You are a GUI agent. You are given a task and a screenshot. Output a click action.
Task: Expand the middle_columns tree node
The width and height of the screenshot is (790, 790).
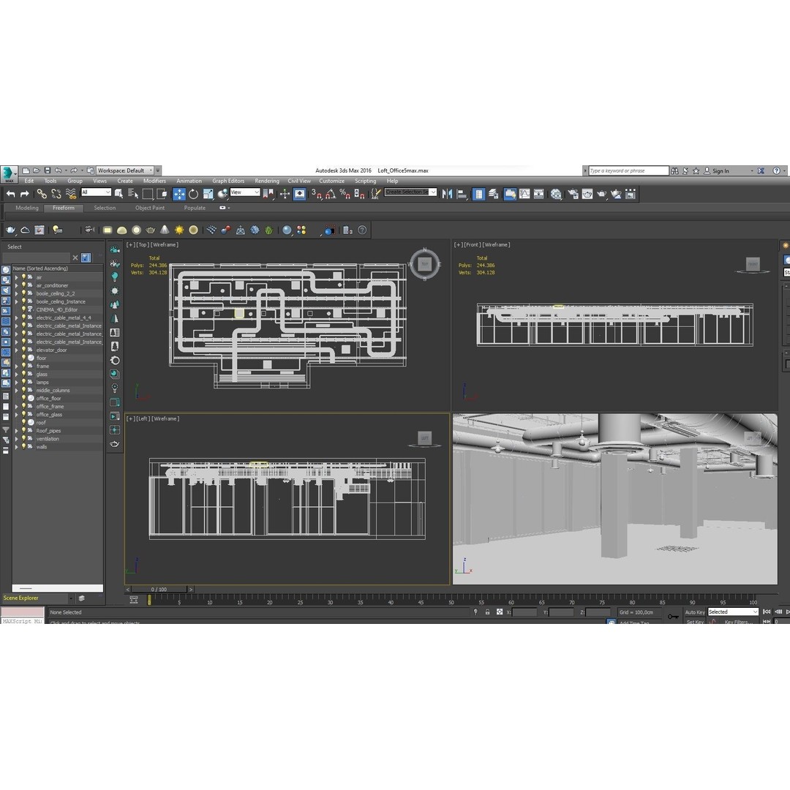(x=16, y=391)
